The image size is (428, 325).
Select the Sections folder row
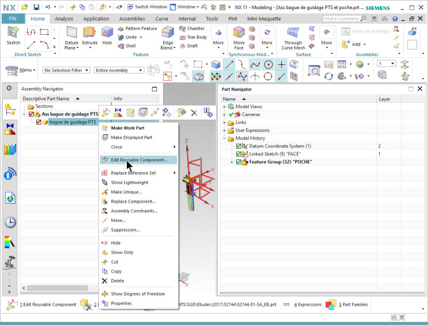pyautogui.click(x=44, y=106)
